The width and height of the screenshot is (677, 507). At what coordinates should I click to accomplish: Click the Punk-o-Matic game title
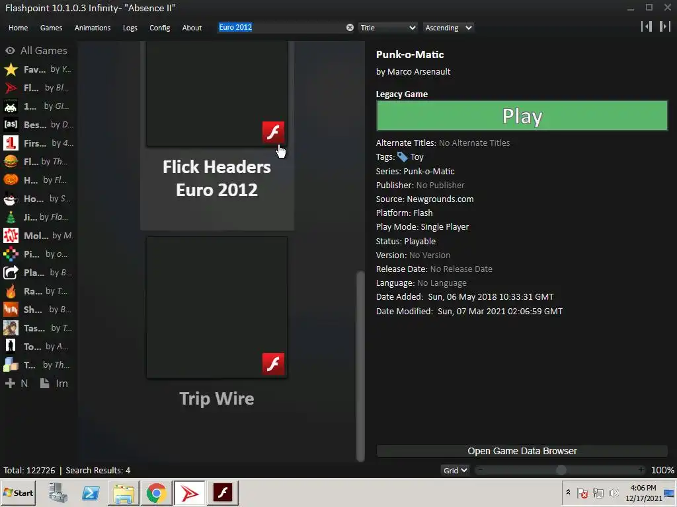(410, 55)
